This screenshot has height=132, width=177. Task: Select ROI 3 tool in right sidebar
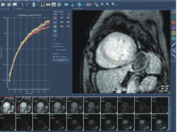pyautogui.click(x=174, y=33)
